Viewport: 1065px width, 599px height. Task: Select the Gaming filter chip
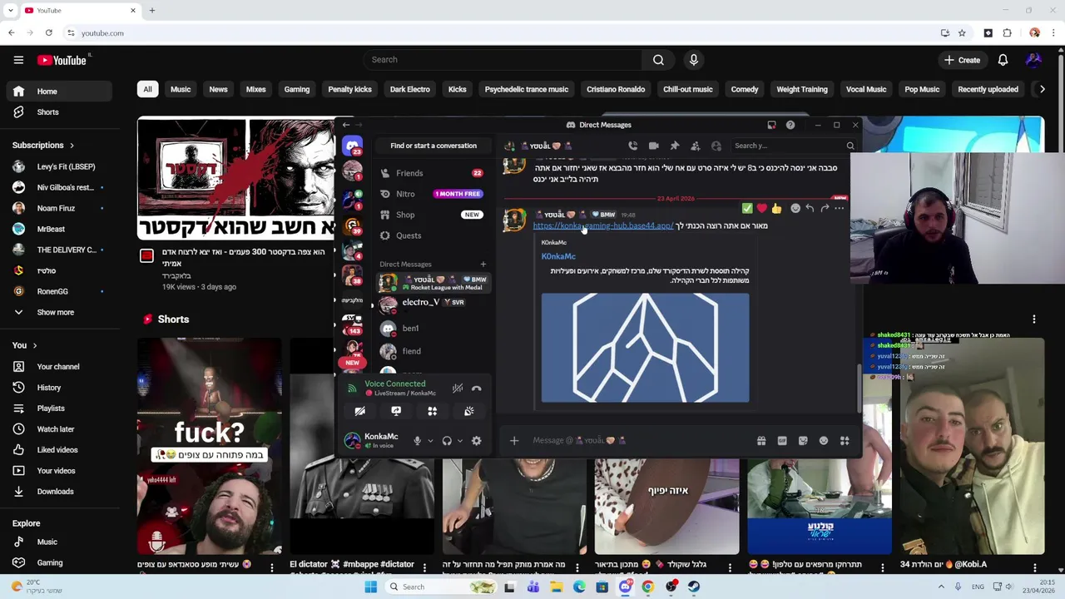(x=297, y=89)
